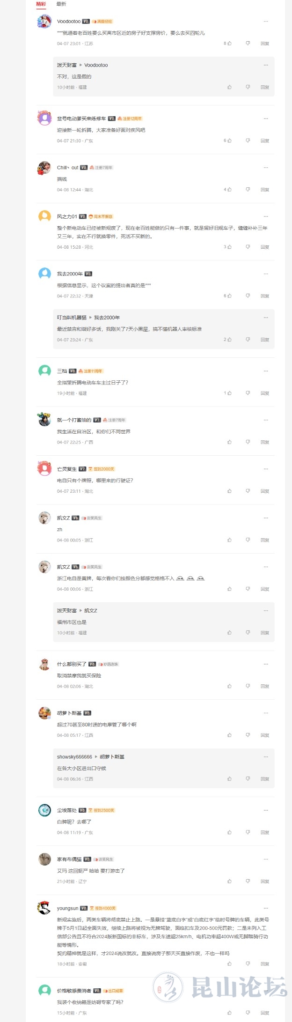Switch to the 最新 tab

(x=61, y=4)
